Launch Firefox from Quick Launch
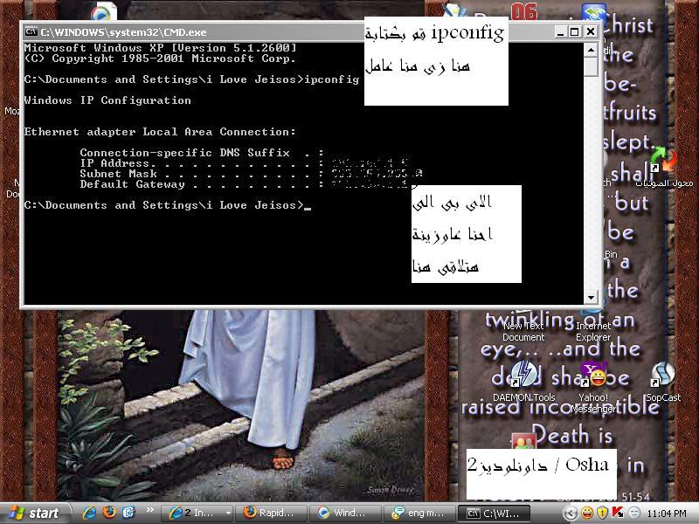Image resolution: width=699 pixels, height=524 pixels. coord(108,513)
